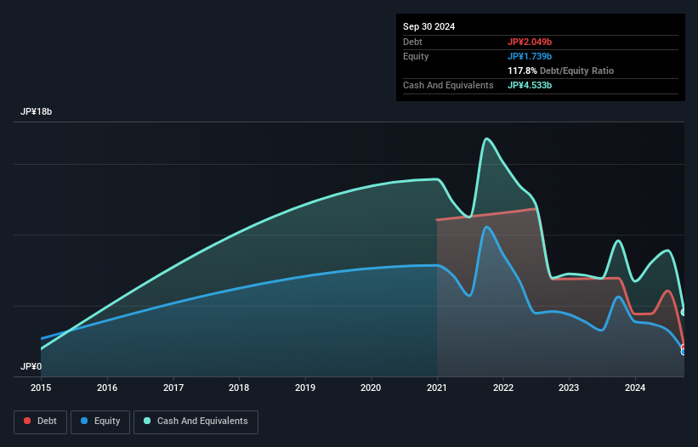The height and width of the screenshot is (447, 698).
Task: Toggle the Debt series legend button
Action: point(40,422)
